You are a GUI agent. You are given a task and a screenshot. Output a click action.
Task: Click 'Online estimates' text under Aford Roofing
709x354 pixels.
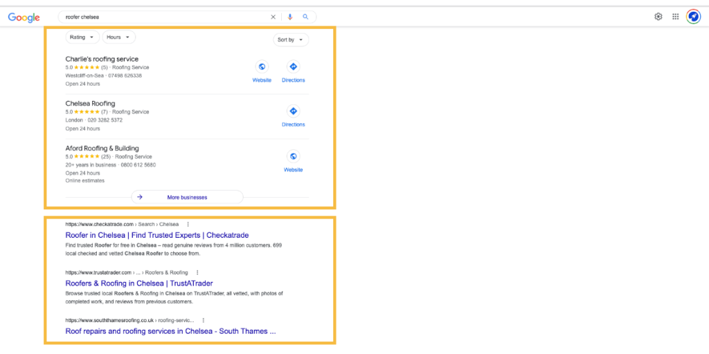tap(85, 180)
